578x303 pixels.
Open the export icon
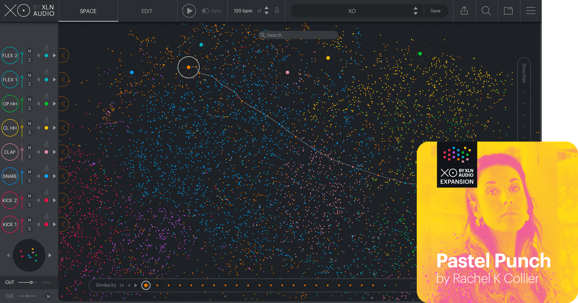464,11
